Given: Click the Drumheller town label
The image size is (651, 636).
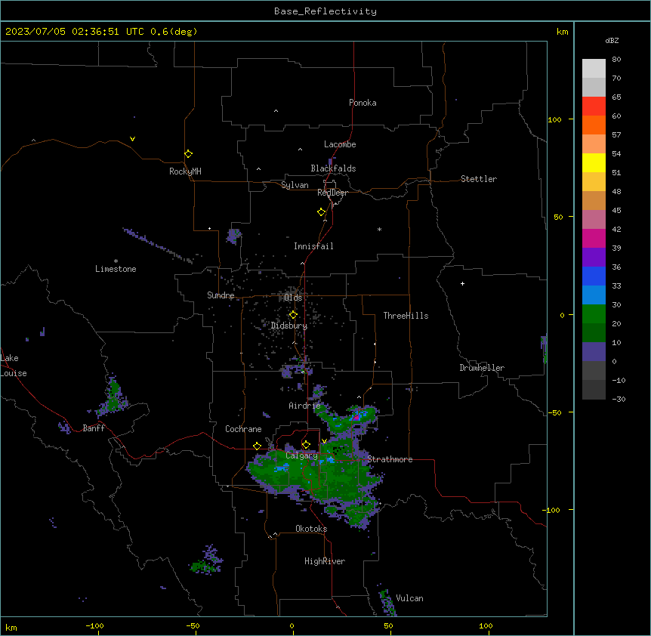Looking at the screenshot, I should pos(482,368).
